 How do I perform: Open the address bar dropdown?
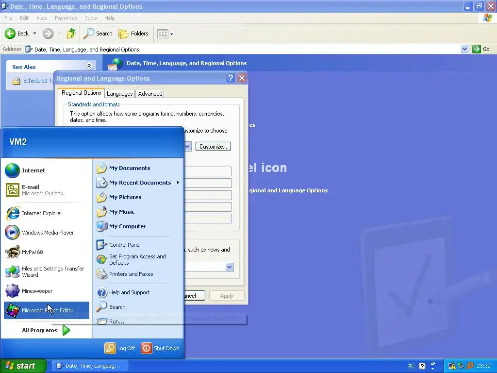coord(464,49)
